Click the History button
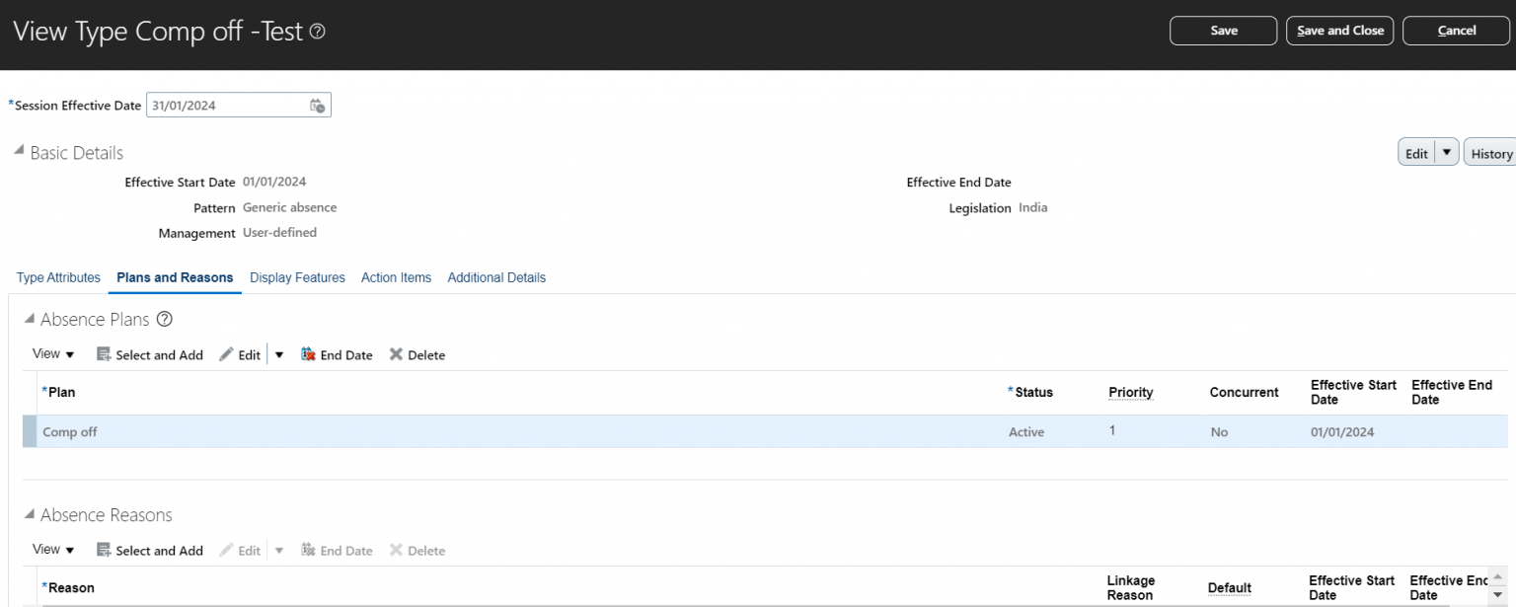Screen dimensions: 1516x607 1490,153
